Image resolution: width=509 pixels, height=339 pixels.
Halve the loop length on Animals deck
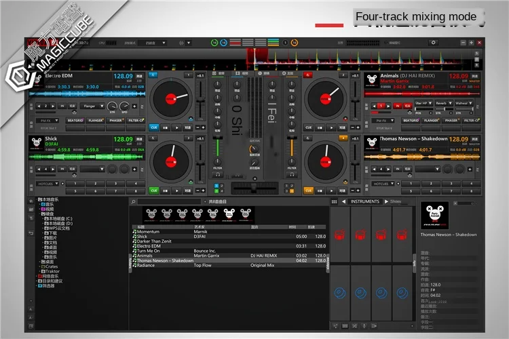pyautogui.click(x=374, y=106)
